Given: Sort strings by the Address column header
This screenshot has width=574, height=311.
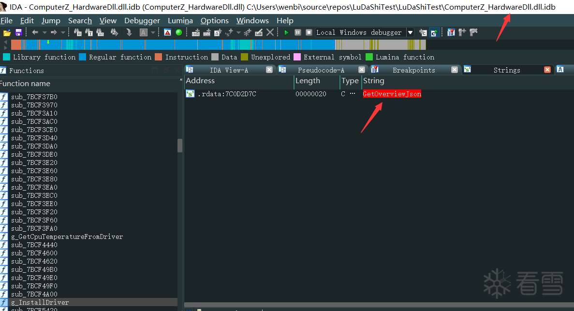Looking at the screenshot, I should (x=239, y=81).
